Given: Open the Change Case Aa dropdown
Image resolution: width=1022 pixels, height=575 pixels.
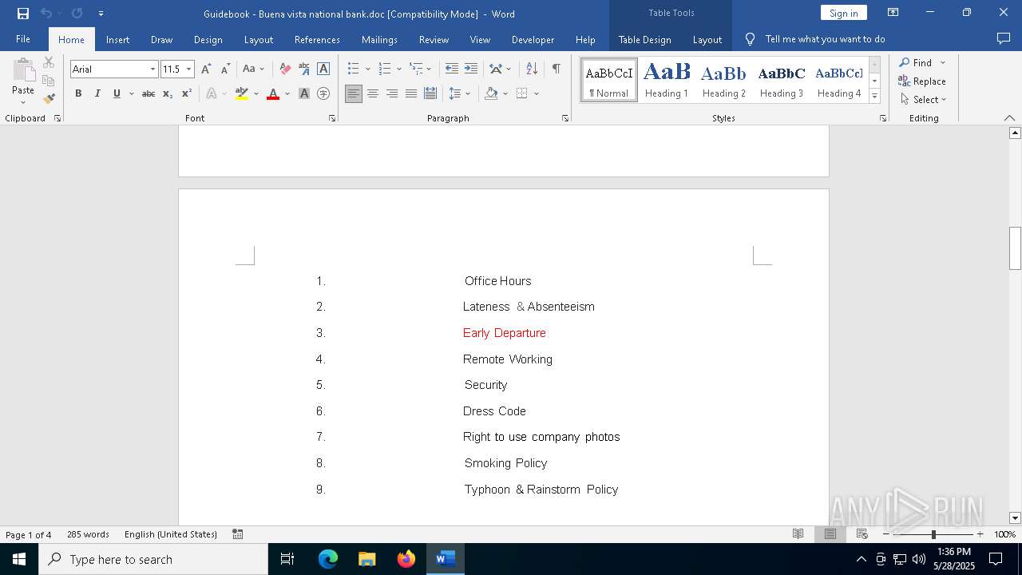Looking at the screenshot, I should (x=254, y=69).
